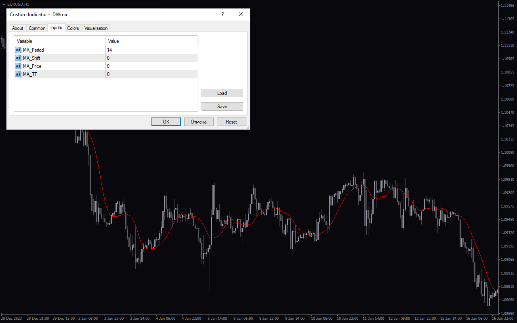Click the Variable column header
Screen dimensions: 517x323
tap(60, 41)
